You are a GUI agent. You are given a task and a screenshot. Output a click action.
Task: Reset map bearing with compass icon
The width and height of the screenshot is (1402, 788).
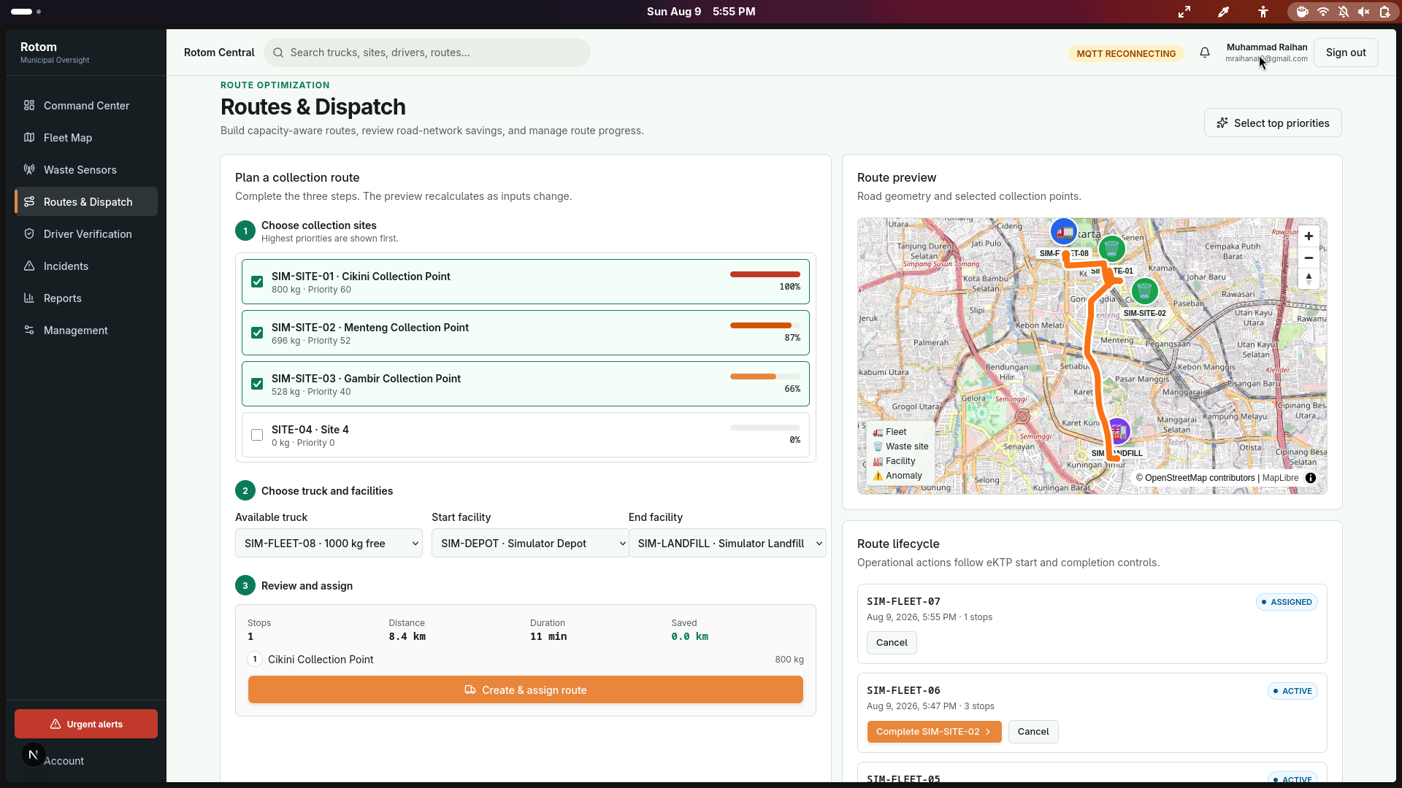click(1309, 279)
